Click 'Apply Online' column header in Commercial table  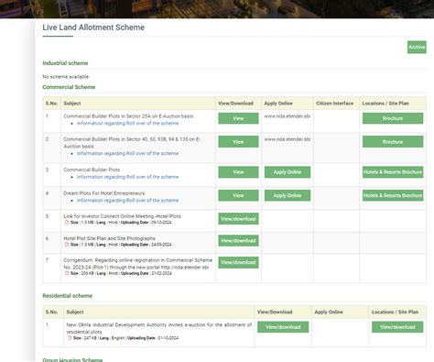pyautogui.click(x=278, y=104)
